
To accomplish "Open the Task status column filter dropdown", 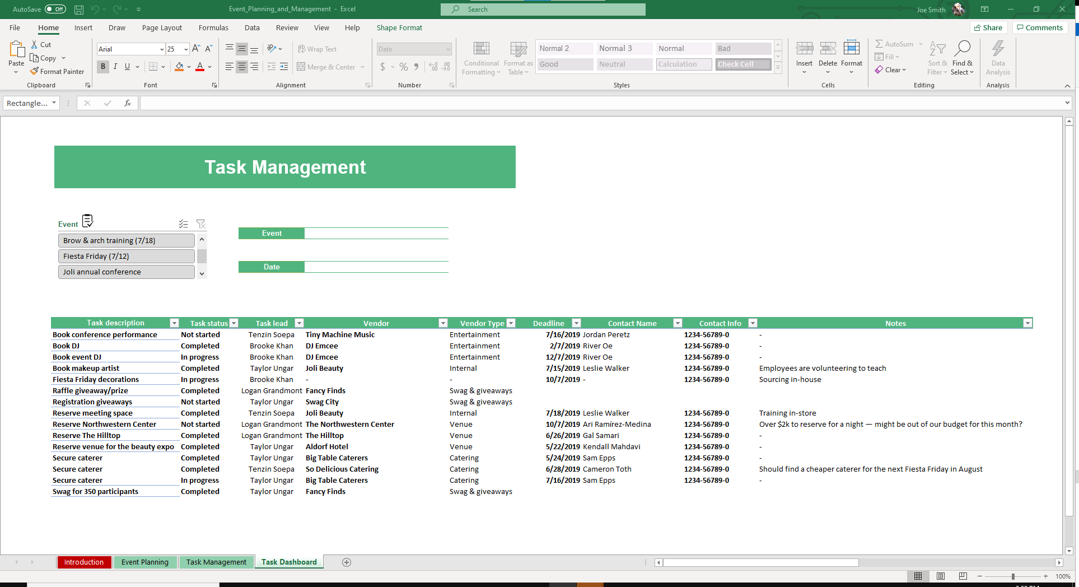I will (x=234, y=323).
